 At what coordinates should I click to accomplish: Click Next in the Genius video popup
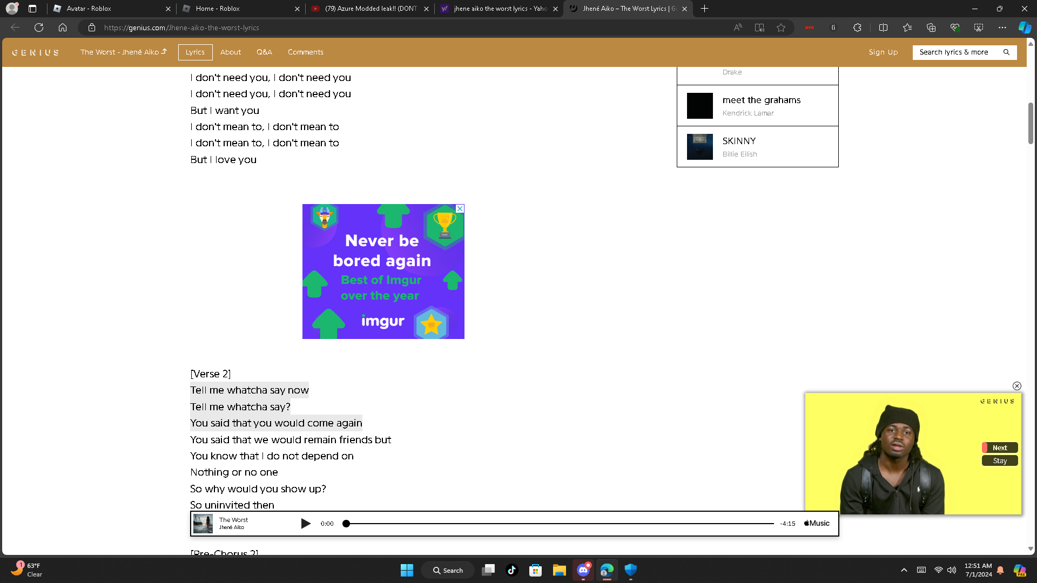(x=1000, y=448)
